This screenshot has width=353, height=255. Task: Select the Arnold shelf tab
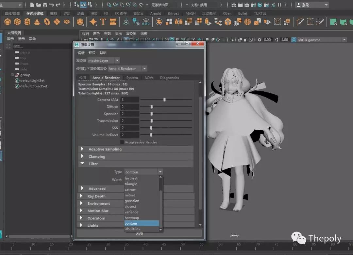click(x=156, y=13)
